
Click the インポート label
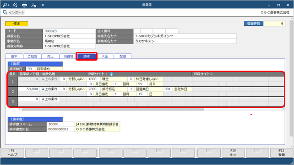[16, 12]
